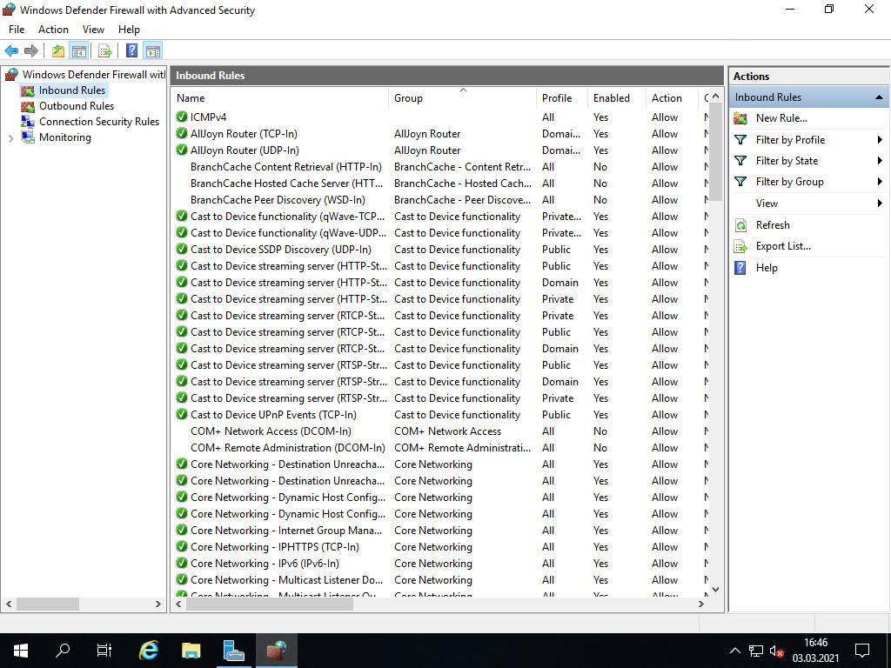
Task: Open the View menu in menu bar
Action: (x=93, y=30)
